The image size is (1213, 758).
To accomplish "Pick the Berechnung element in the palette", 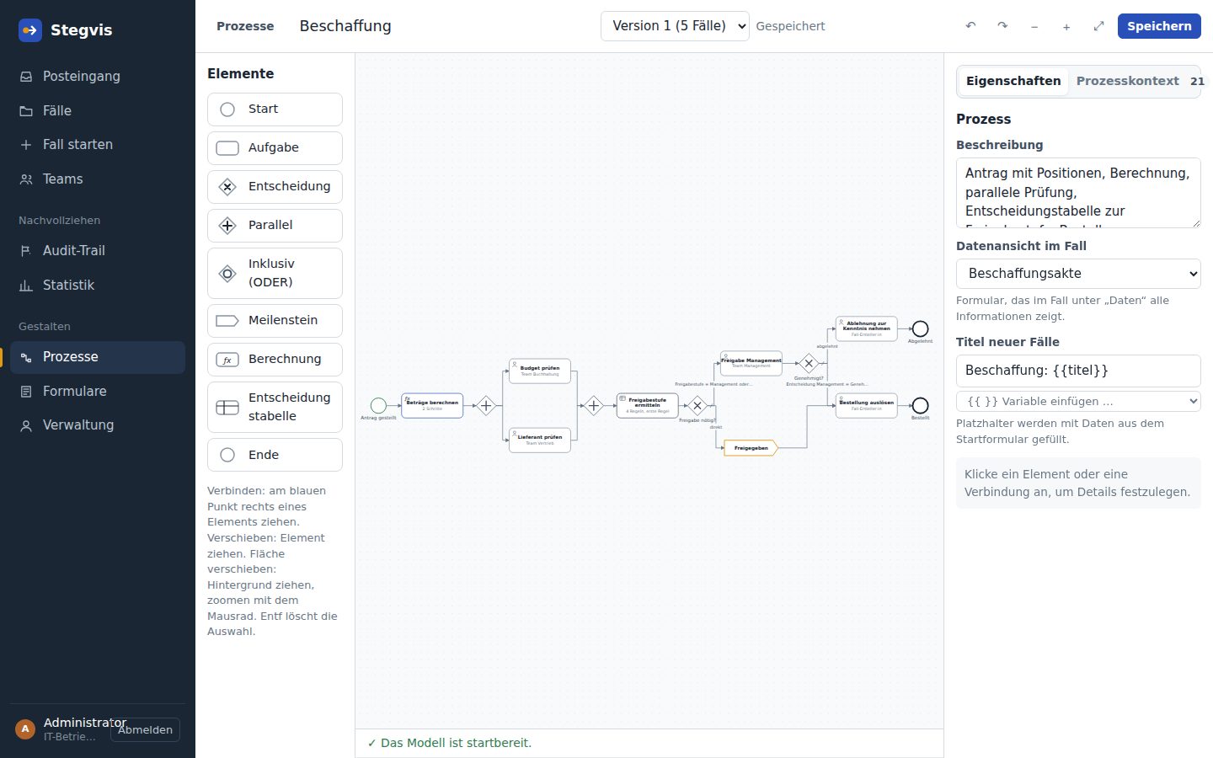I will point(275,360).
